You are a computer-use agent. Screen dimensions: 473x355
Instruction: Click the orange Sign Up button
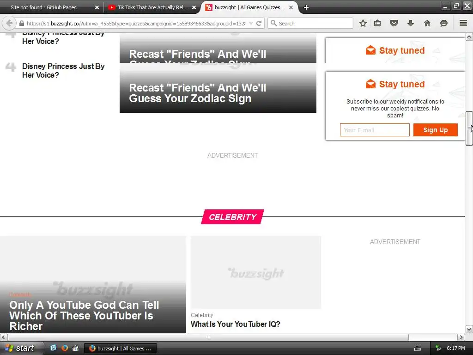click(x=435, y=130)
